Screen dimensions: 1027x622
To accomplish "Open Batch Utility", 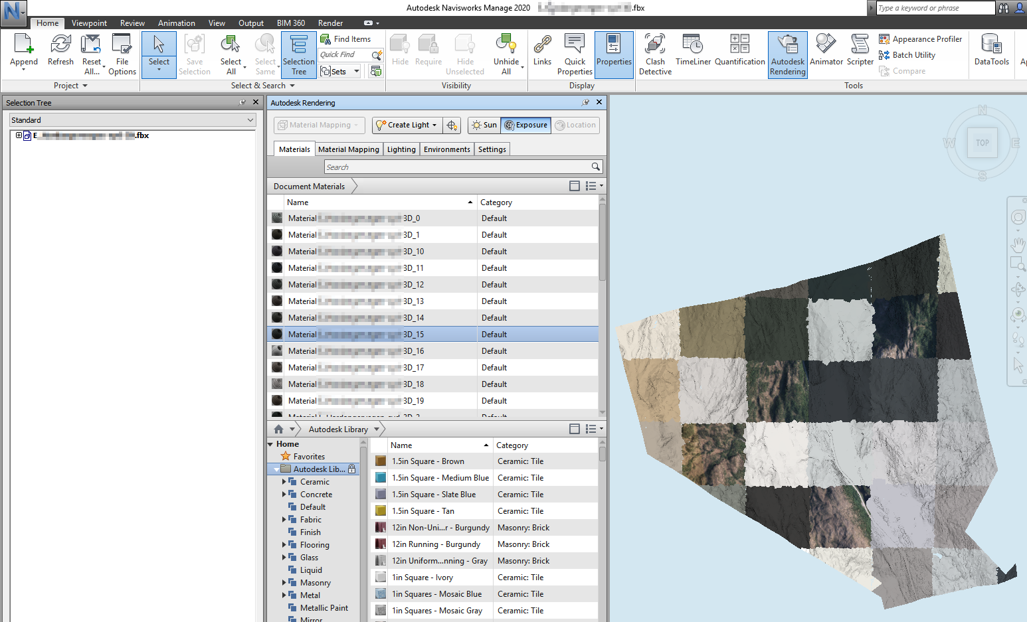I will [907, 55].
